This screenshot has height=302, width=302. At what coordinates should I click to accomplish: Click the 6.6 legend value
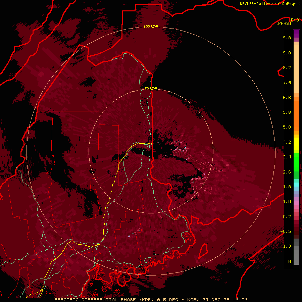pyautogui.click(x=287, y=97)
